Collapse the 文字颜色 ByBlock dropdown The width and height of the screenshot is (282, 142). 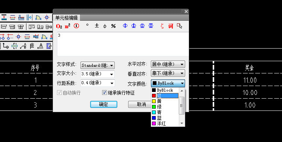point(168,83)
